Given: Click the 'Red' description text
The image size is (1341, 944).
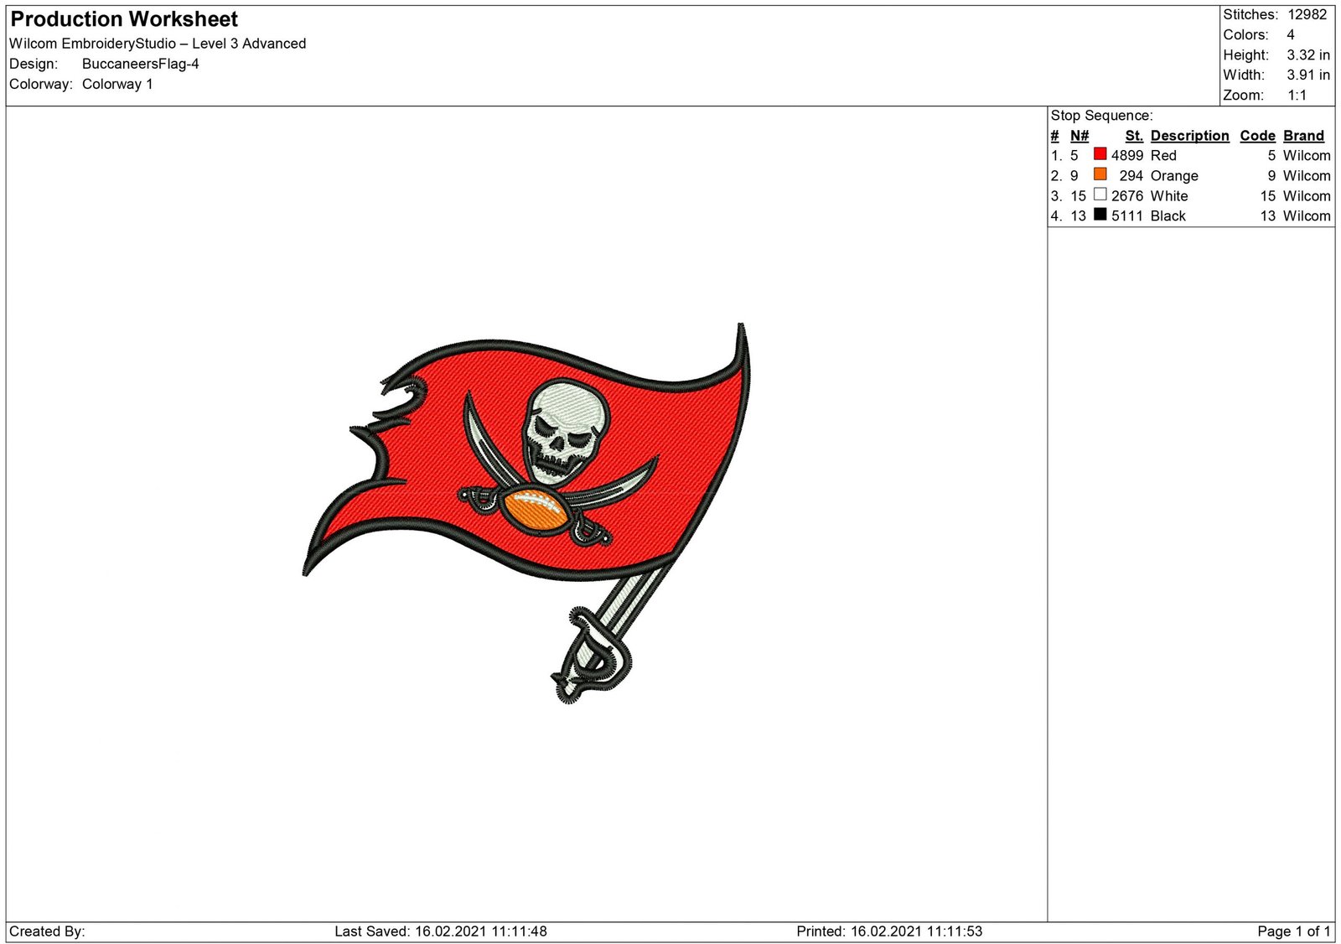Looking at the screenshot, I should click(1163, 155).
